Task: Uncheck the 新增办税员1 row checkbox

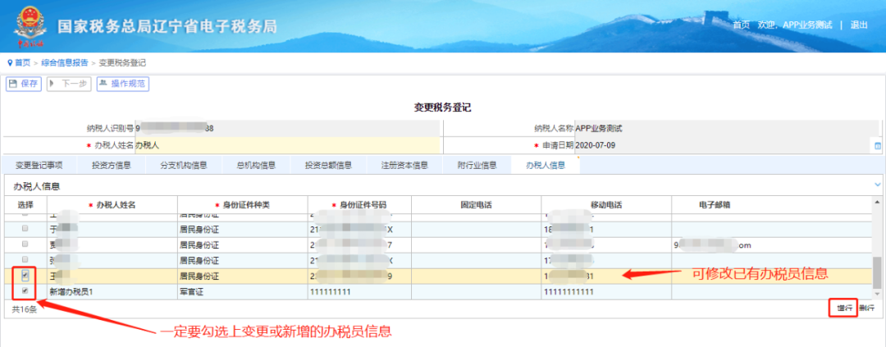Action: [x=25, y=290]
